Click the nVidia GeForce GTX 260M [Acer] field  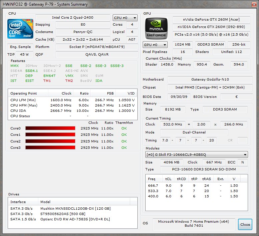[211, 19]
